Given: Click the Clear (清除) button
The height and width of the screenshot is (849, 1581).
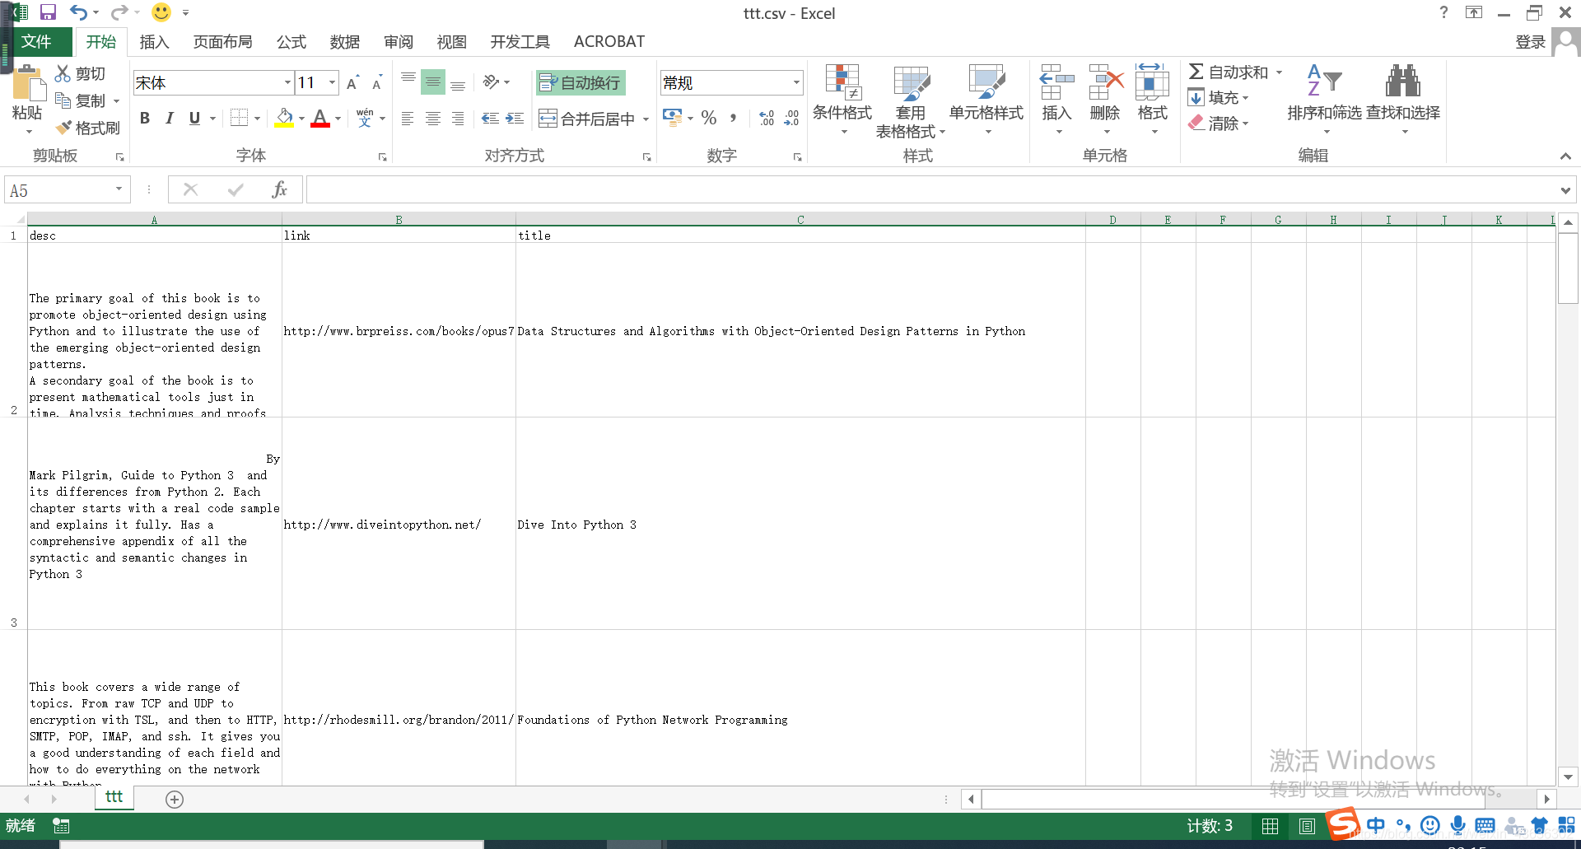Looking at the screenshot, I should click(1219, 124).
